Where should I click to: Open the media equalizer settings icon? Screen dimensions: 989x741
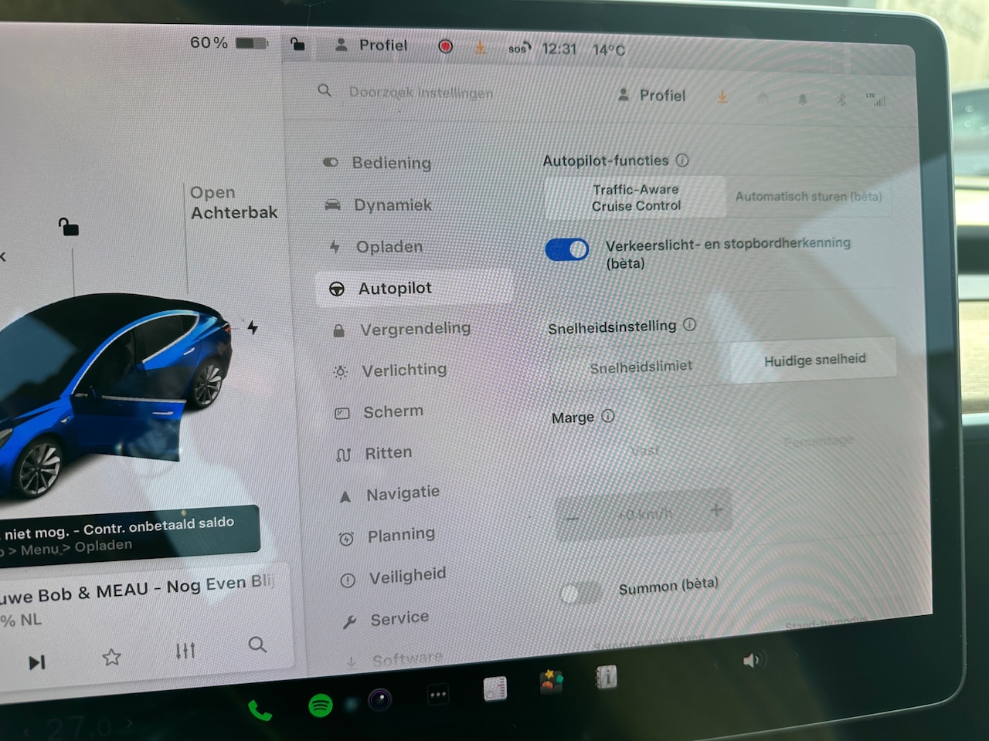point(185,651)
